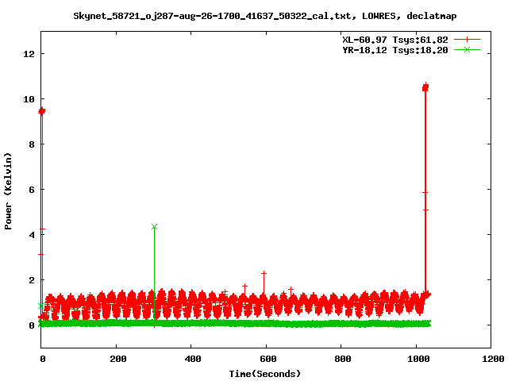
Task: Click the green cross marker near 0.85 Kelvin at time zero
Action: pos(40,306)
